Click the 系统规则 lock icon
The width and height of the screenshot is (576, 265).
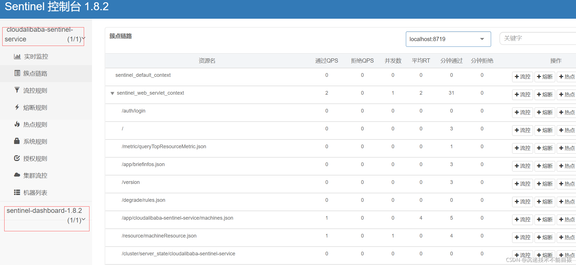click(17, 141)
